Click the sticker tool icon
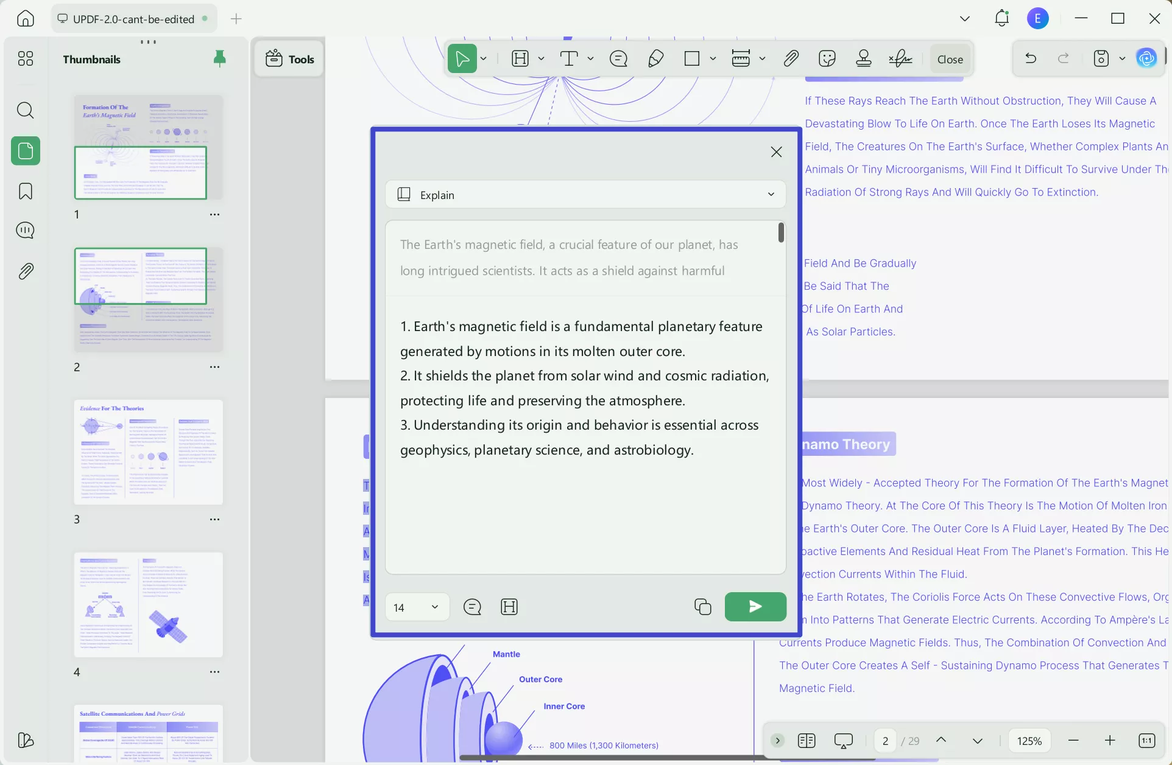 (x=827, y=59)
